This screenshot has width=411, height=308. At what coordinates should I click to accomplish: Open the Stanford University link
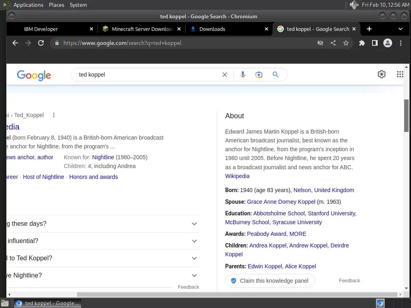[x=332, y=213]
